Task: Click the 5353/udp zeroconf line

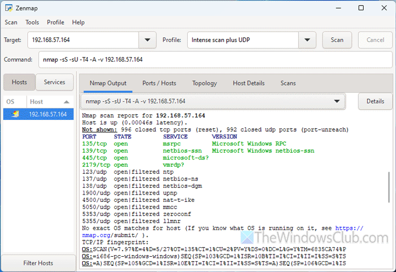Action: click(137, 214)
